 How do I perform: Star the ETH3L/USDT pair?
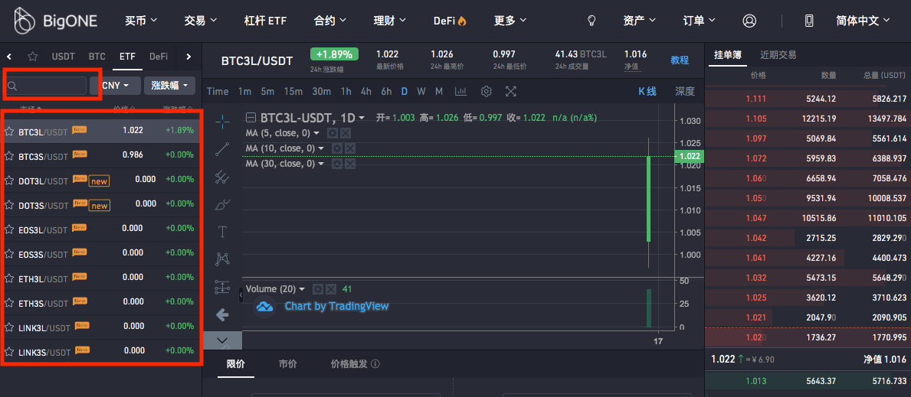pyautogui.click(x=9, y=278)
